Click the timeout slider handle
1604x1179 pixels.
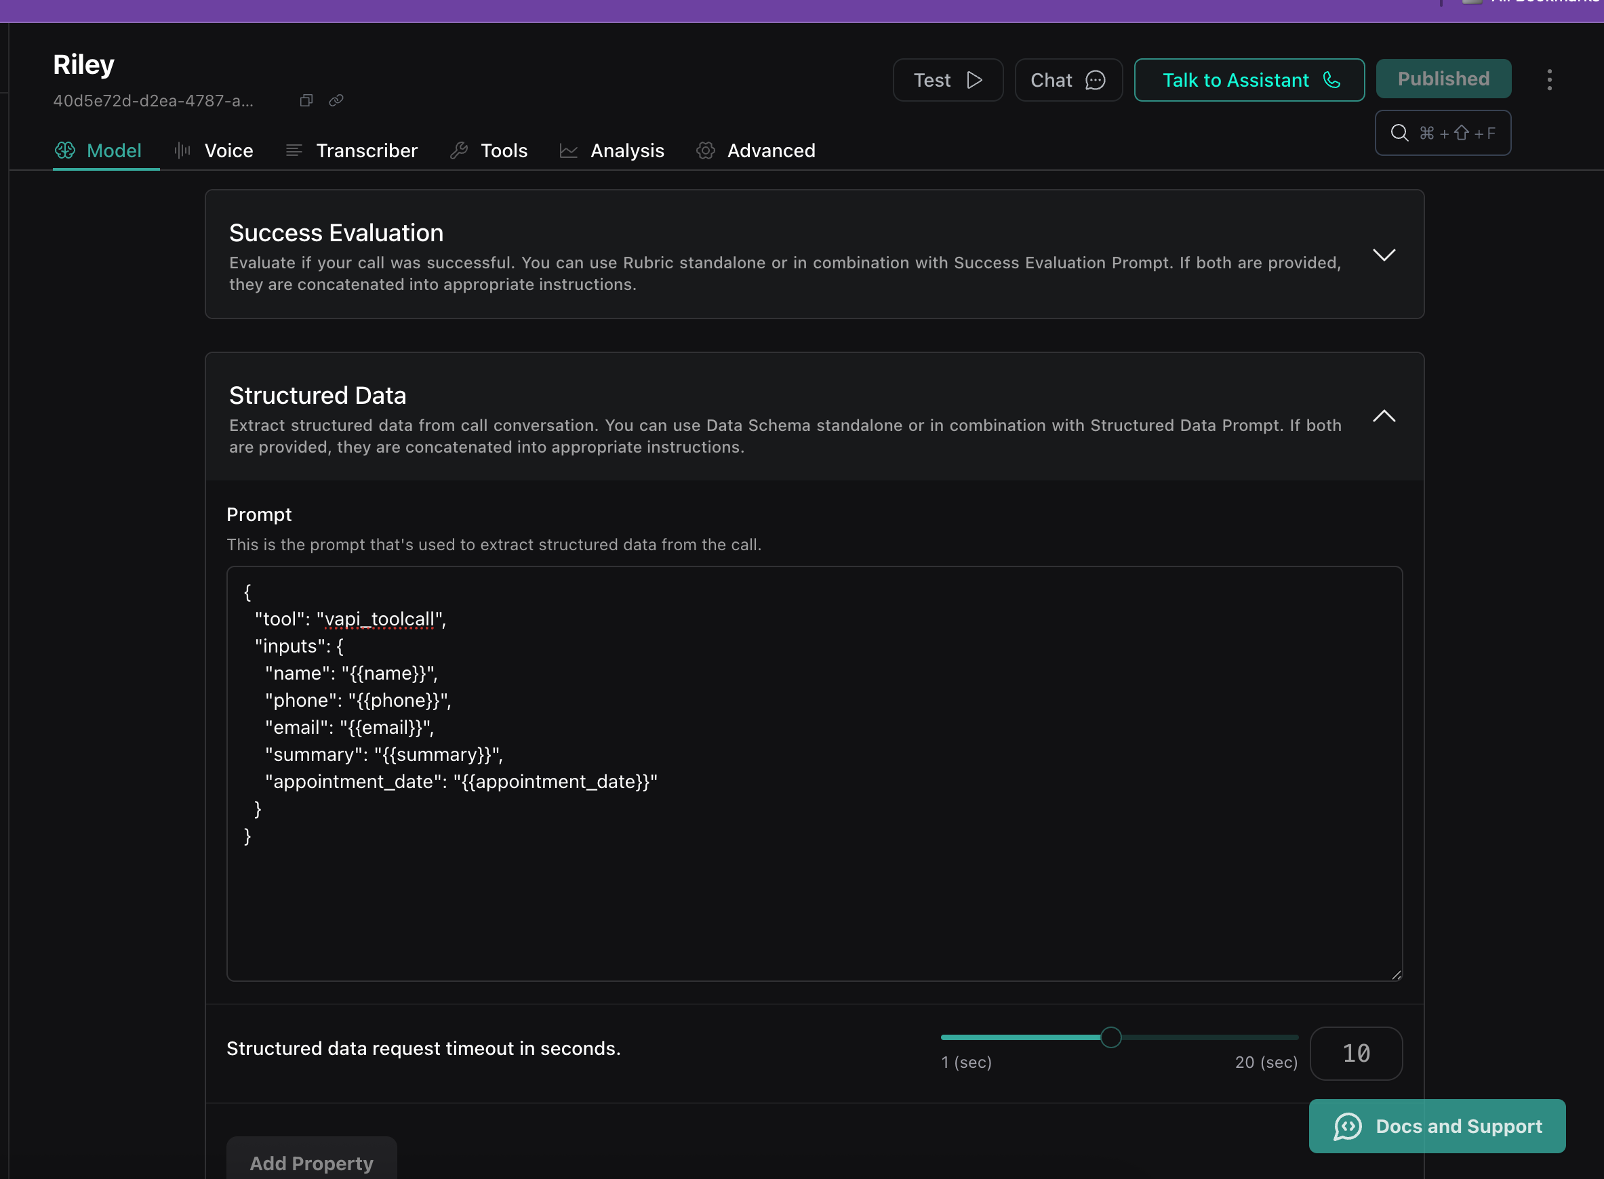[x=1110, y=1037]
